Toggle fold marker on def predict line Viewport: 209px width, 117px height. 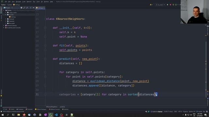click(45, 59)
